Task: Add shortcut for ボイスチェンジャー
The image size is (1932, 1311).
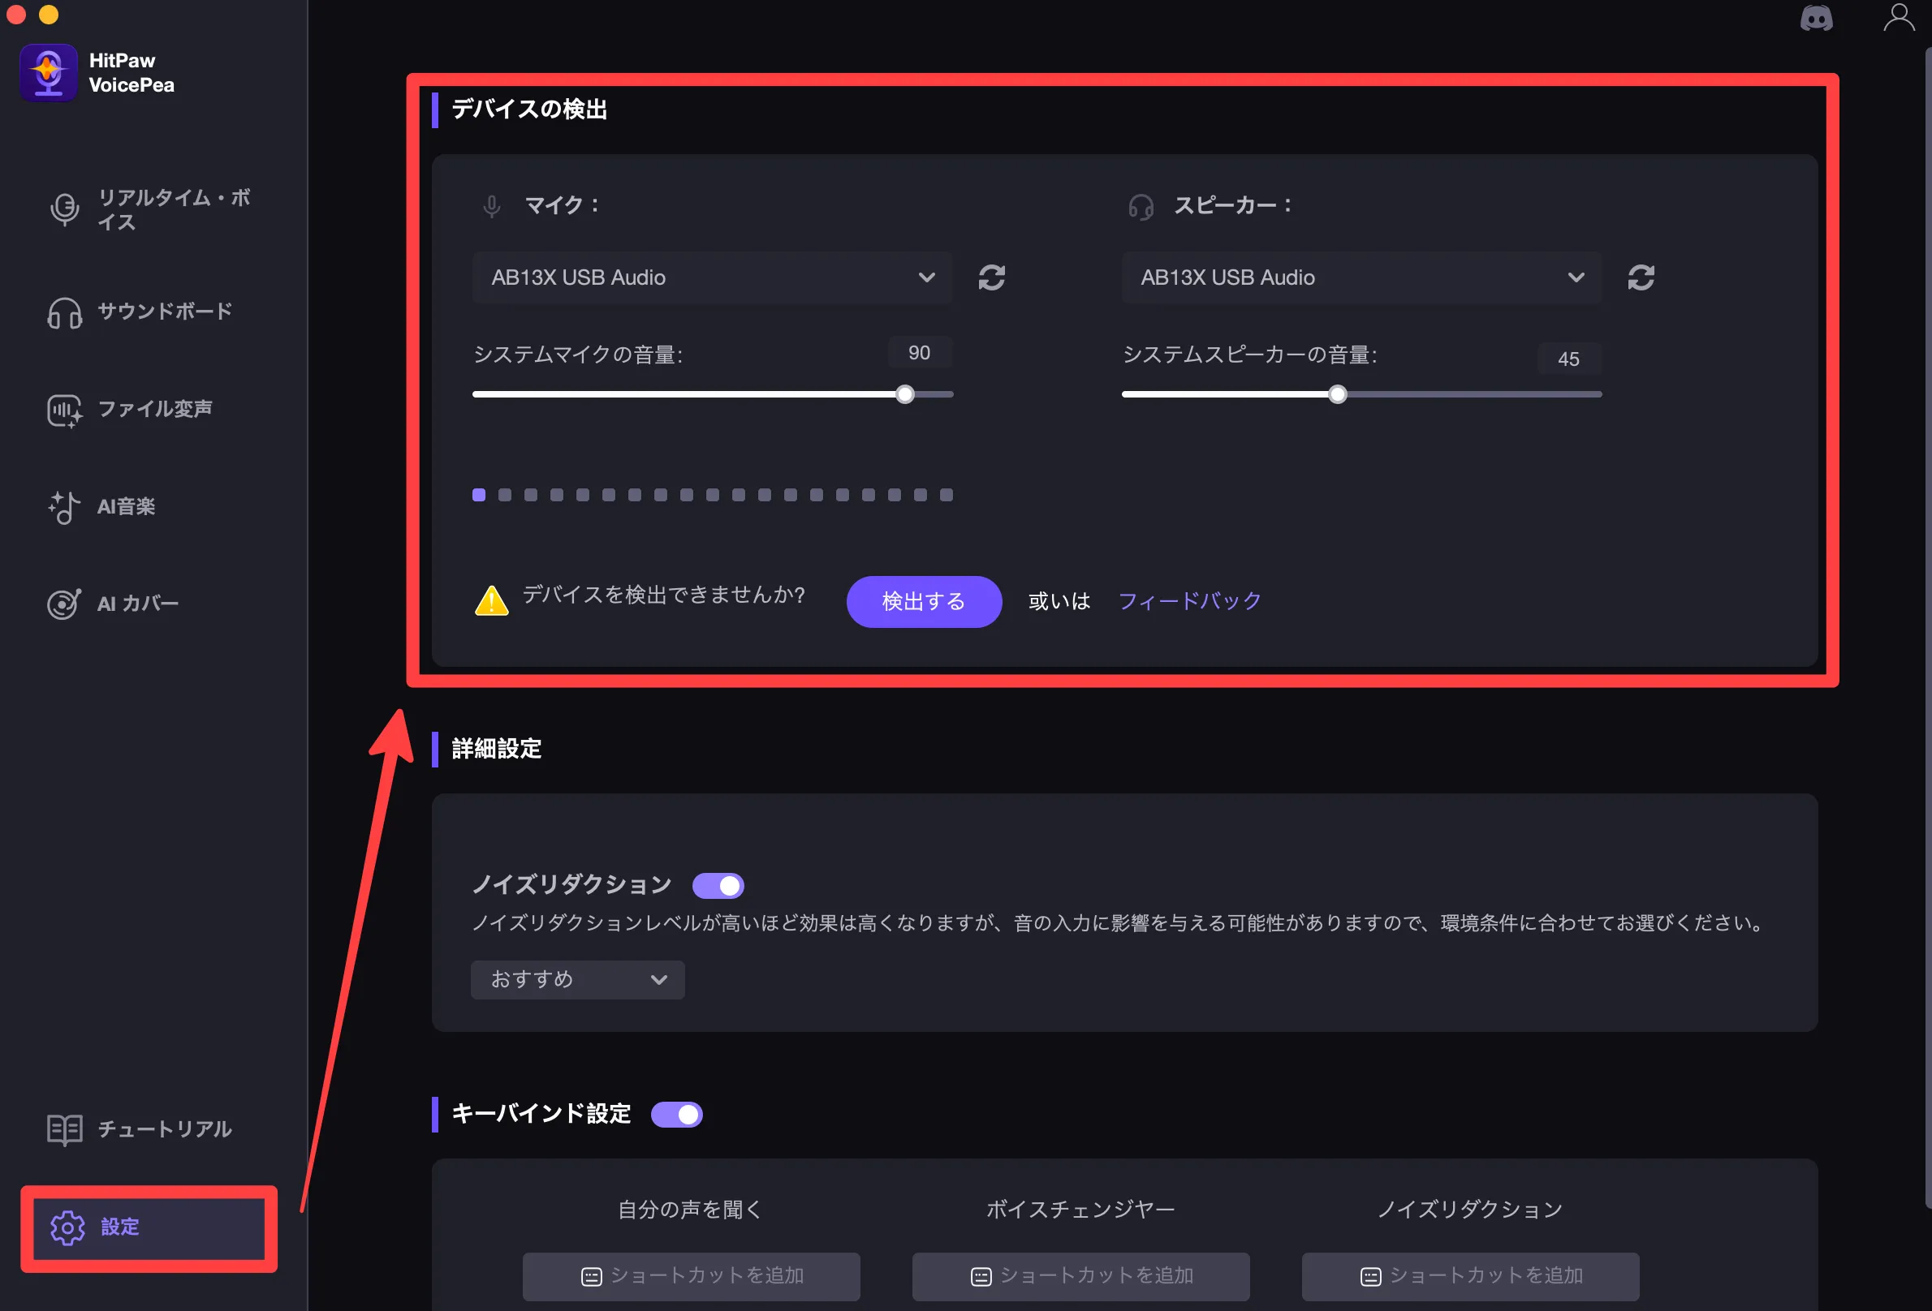Action: coord(1080,1276)
